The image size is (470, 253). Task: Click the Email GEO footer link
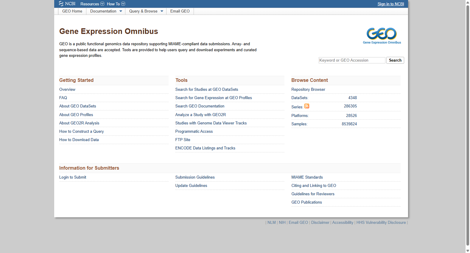[298, 222]
